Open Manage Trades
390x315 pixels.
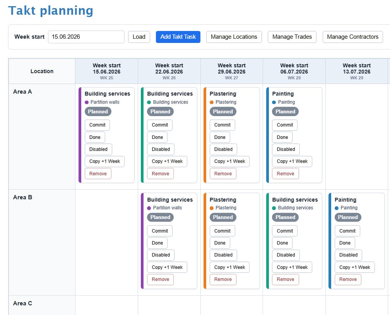click(292, 37)
